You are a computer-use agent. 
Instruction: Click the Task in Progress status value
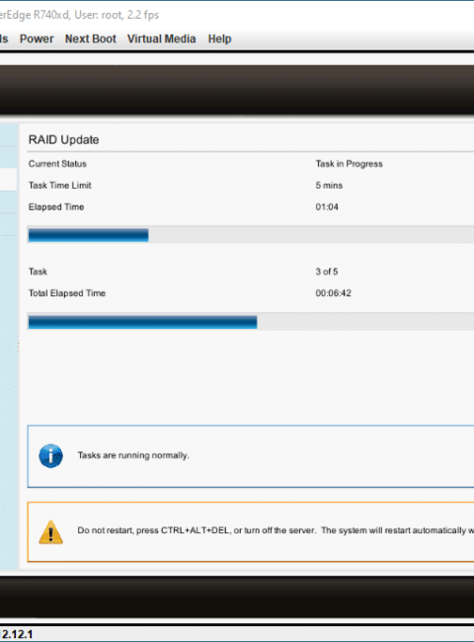pos(349,164)
